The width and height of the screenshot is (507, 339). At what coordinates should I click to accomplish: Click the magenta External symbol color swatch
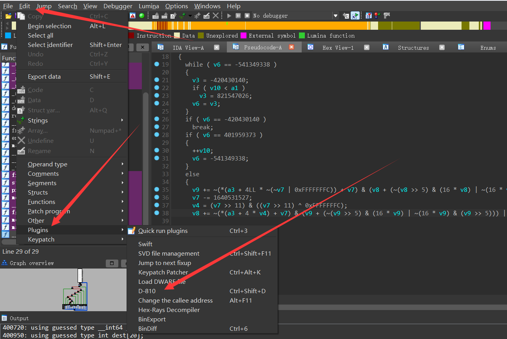(243, 36)
